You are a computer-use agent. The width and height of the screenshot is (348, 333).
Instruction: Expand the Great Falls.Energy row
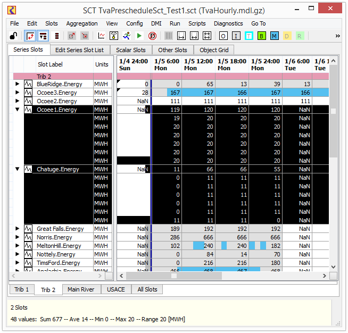[x=18, y=229]
